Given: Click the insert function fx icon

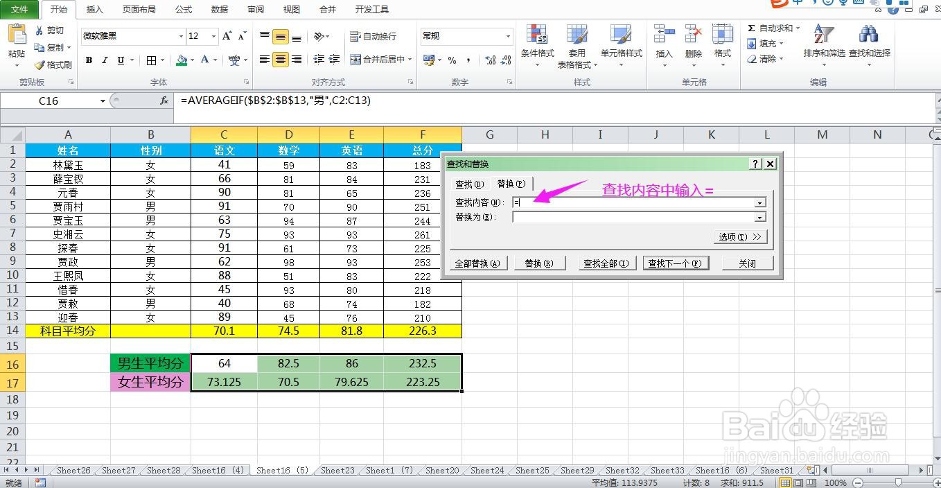Looking at the screenshot, I should pyautogui.click(x=164, y=101).
